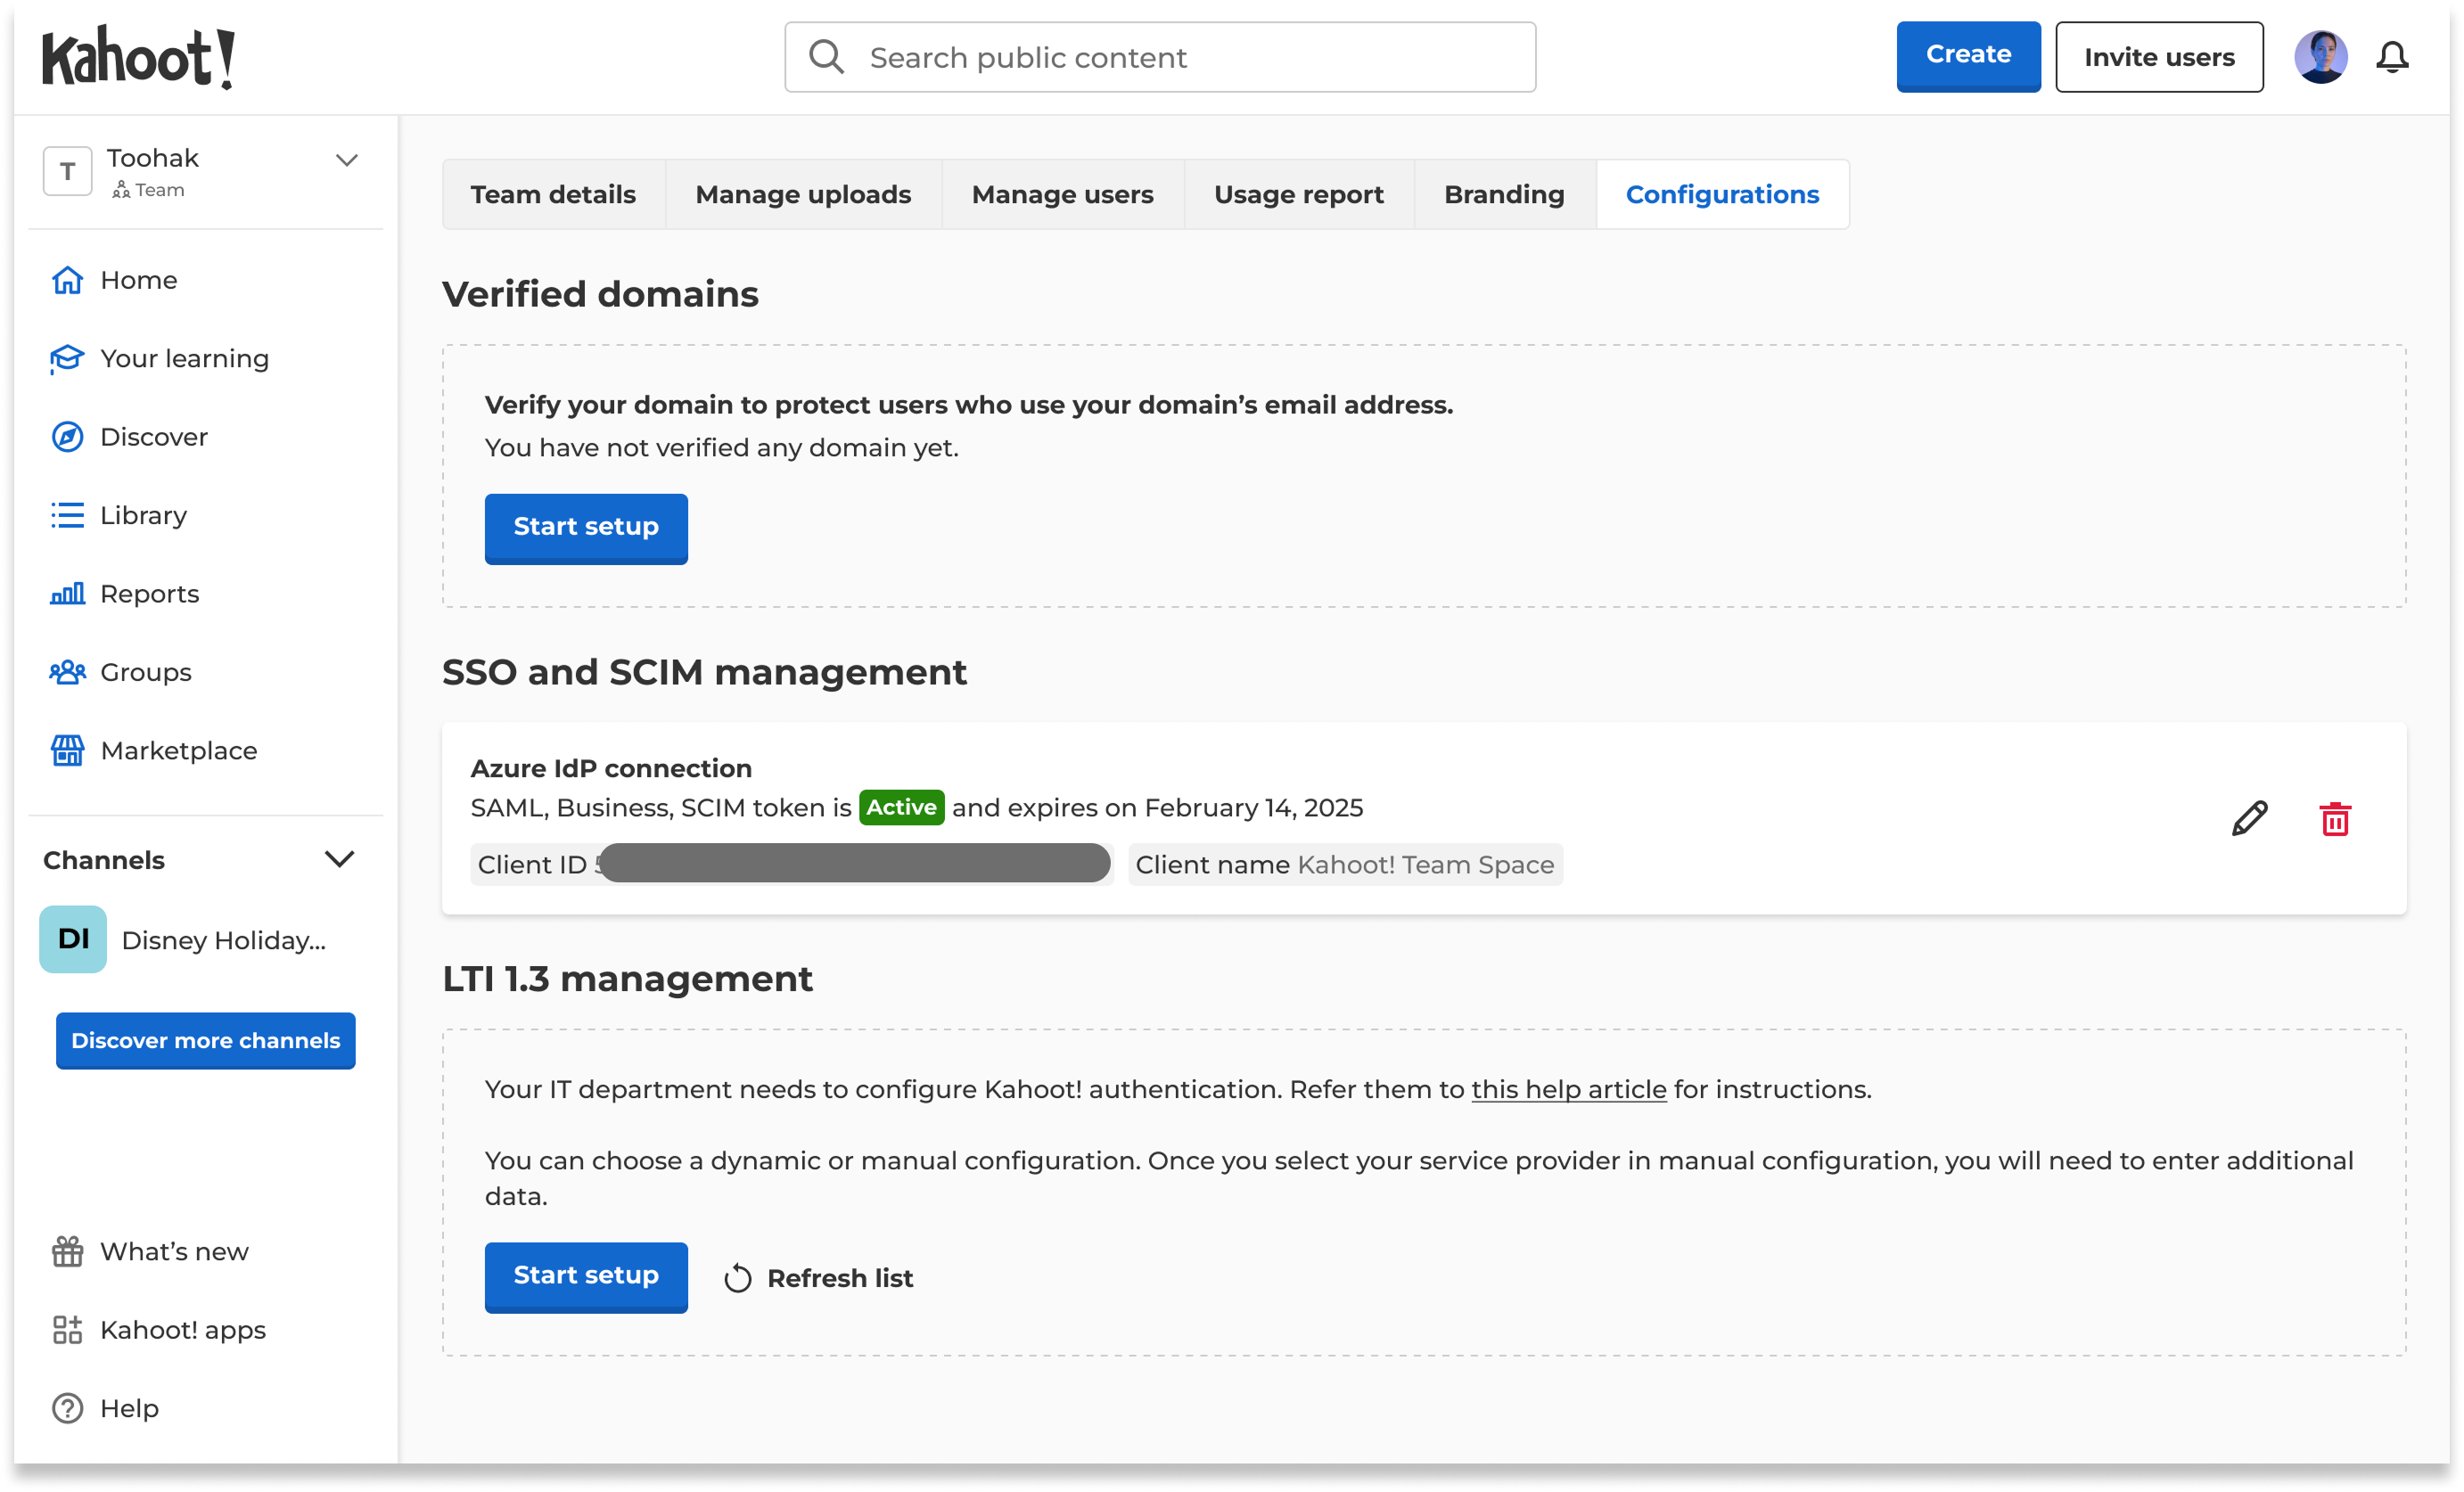Click the Library list icon

67,515
